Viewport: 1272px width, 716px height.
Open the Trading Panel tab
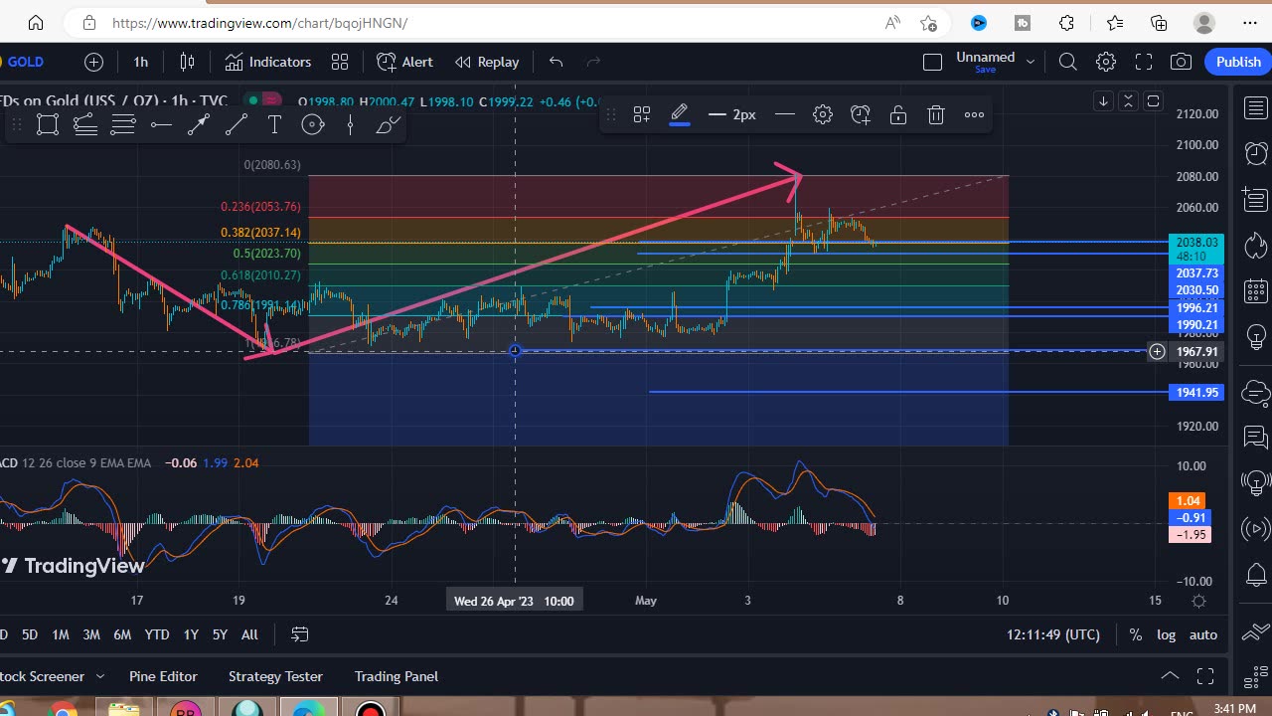tap(397, 676)
